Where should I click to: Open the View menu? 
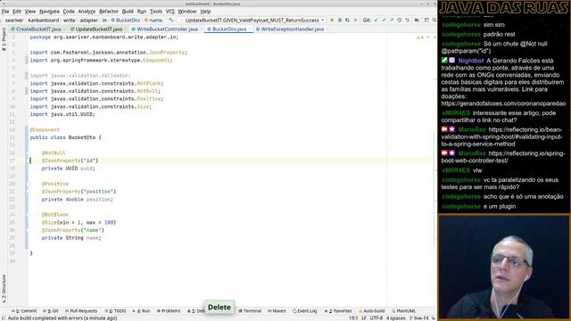(30, 12)
